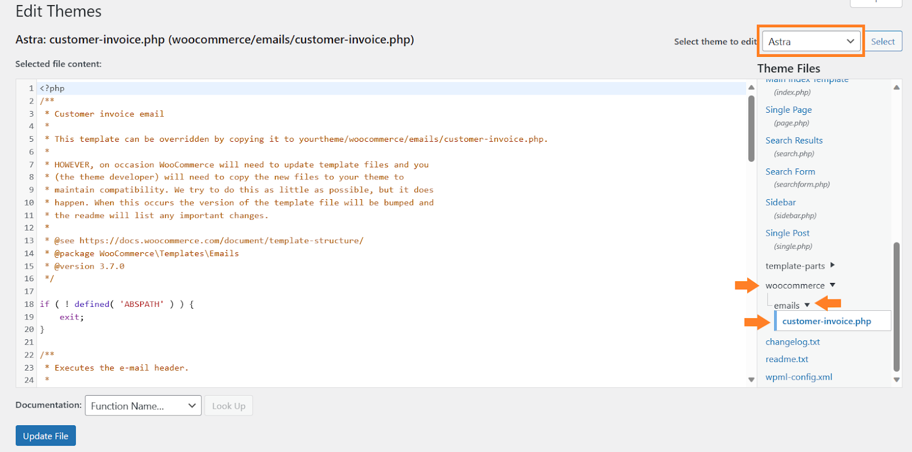The width and height of the screenshot is (912, 452).
Task: Click the code editor scrollbar thumb
Action: pyautogui.click(x=751, y=129)
